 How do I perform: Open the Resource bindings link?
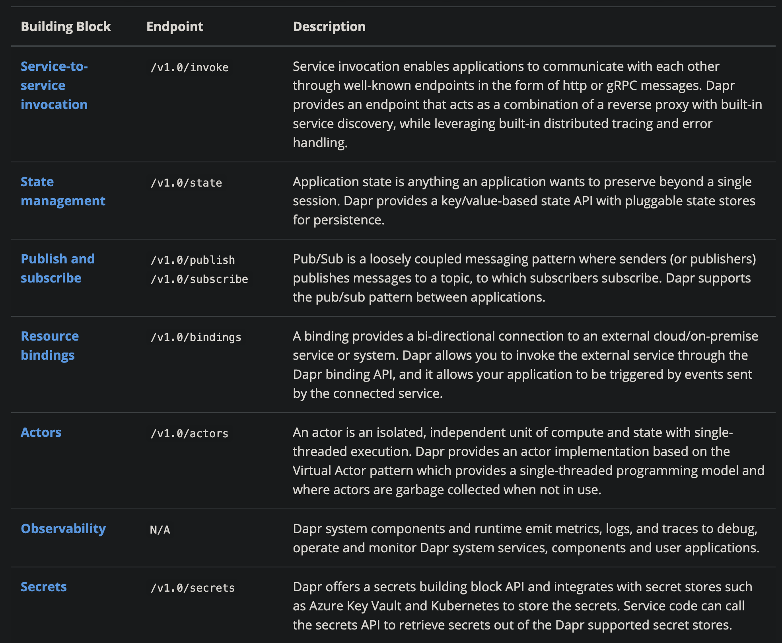click(x=50, y=345)
